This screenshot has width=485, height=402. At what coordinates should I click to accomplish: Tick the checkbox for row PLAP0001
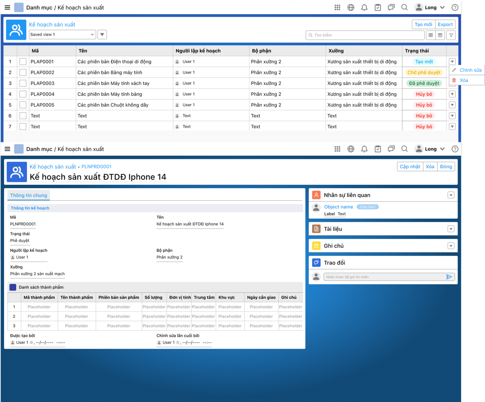(23, 61)
